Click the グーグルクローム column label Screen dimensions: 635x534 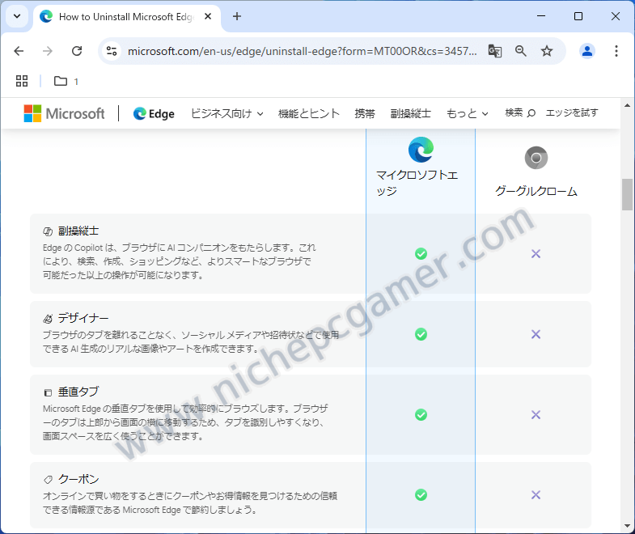536,191
